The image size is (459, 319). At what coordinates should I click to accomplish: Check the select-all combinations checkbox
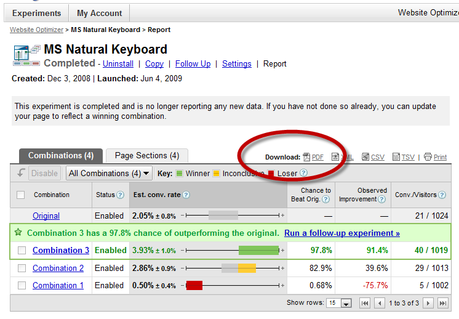20,195
